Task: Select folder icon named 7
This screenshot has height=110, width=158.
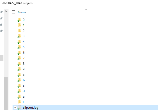Action: (x=19, y=58)
